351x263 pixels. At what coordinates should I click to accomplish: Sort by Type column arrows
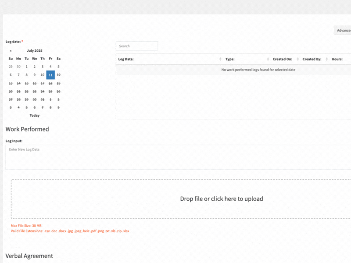(268, 59)
